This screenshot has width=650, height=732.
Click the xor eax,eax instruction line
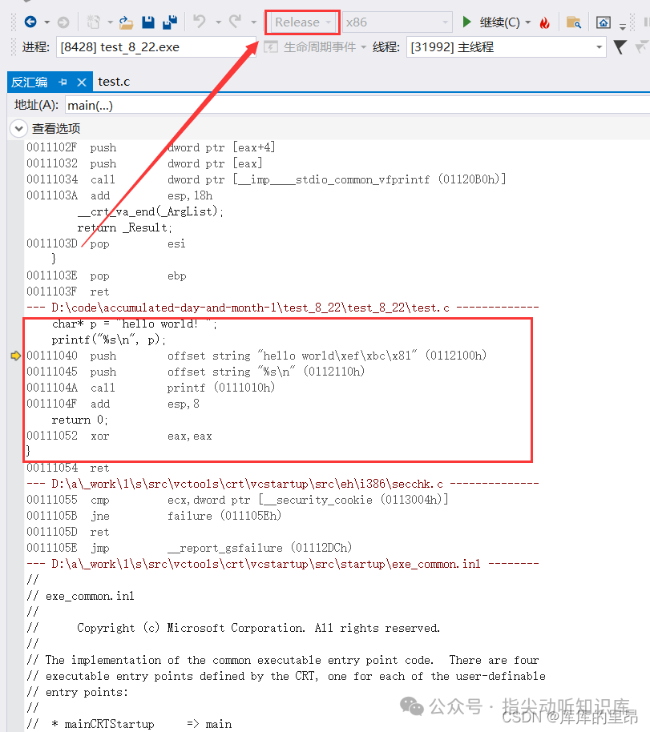pos(119,436)
